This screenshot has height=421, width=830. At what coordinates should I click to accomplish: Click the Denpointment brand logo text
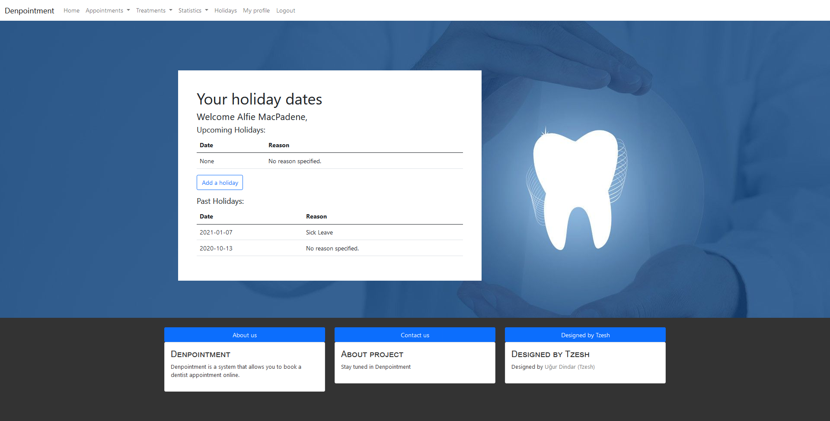[29, 10]
